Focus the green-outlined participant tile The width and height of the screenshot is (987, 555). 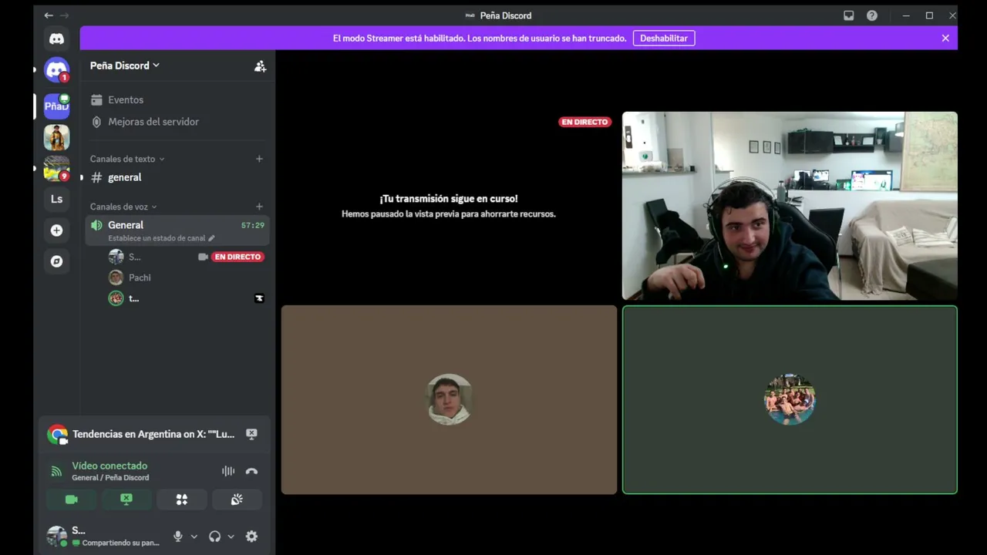point(790,400)
